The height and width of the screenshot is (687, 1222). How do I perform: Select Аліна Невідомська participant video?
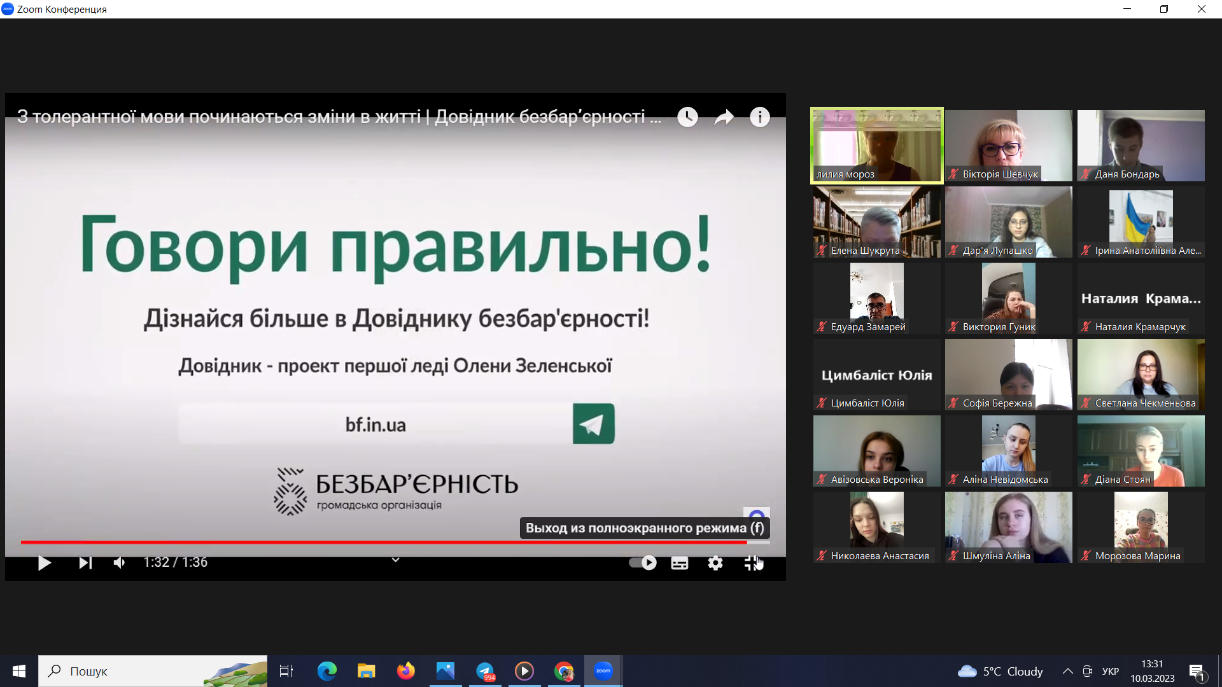click(1008, 451)
